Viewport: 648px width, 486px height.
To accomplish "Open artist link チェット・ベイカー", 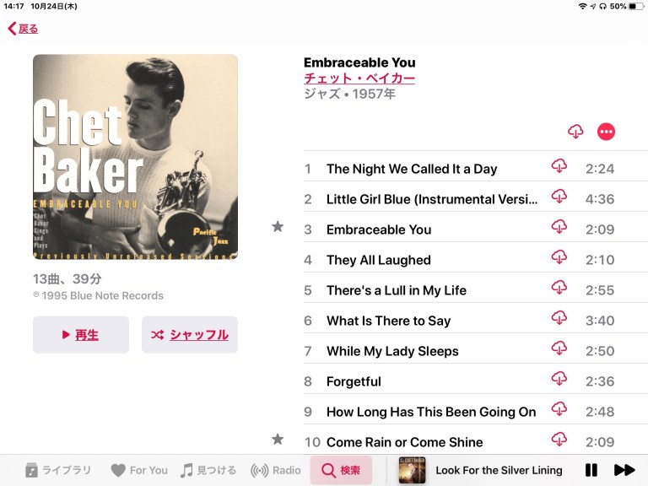I will [359, 78].
